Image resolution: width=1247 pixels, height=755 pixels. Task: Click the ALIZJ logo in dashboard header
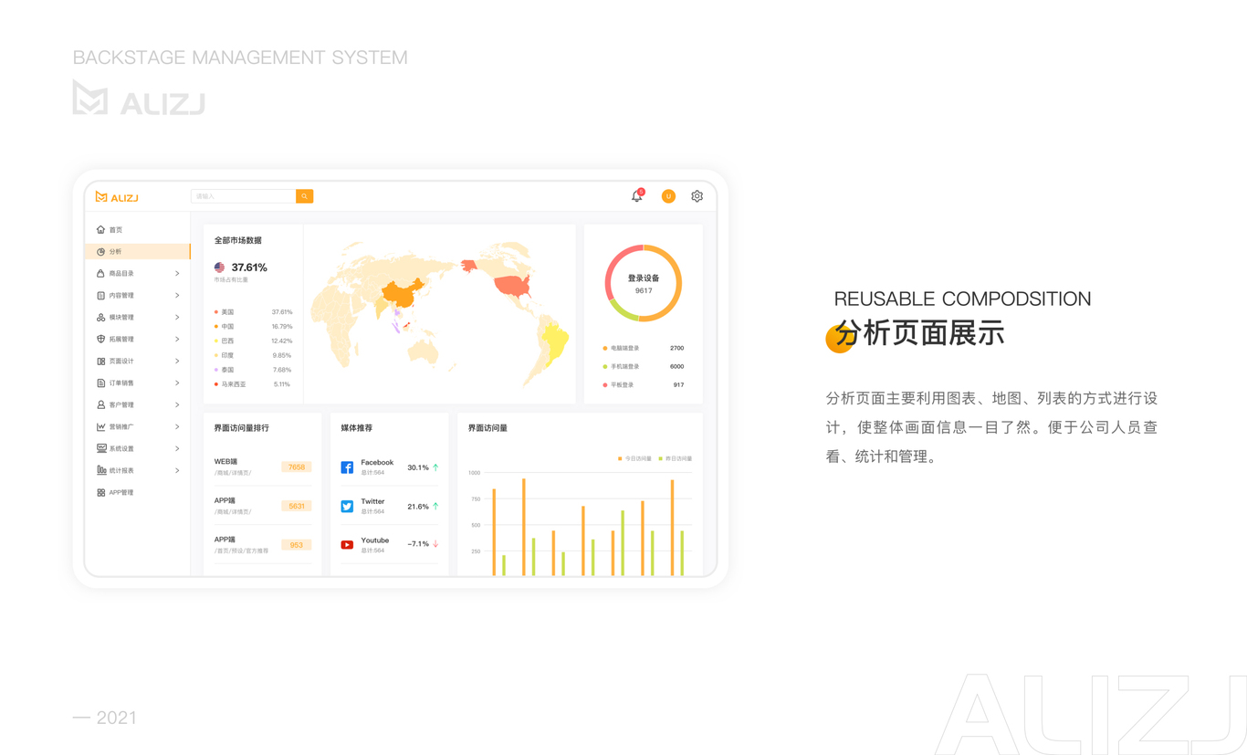click(117, 197)
